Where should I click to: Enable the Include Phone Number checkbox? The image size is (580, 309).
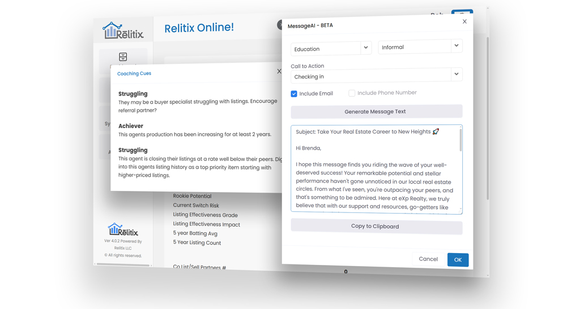point(352,93)
